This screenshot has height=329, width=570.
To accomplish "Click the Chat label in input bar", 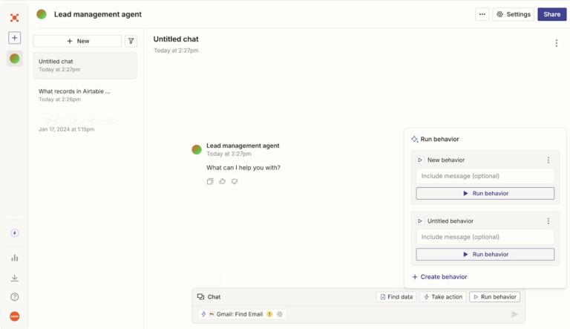I will coord(209,297).
